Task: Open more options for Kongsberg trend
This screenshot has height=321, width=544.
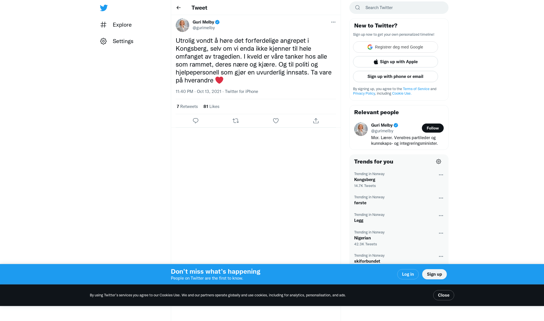Action: click(441, 175)
